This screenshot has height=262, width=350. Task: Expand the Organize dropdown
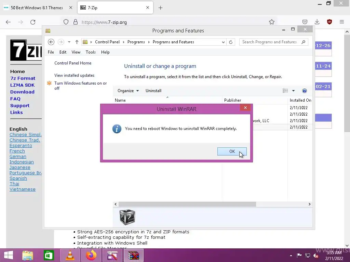(128, 91)
